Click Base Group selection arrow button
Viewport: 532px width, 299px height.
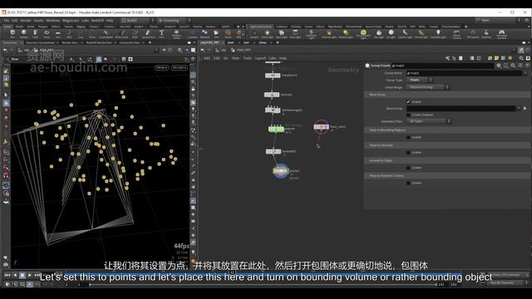point(525,109)
